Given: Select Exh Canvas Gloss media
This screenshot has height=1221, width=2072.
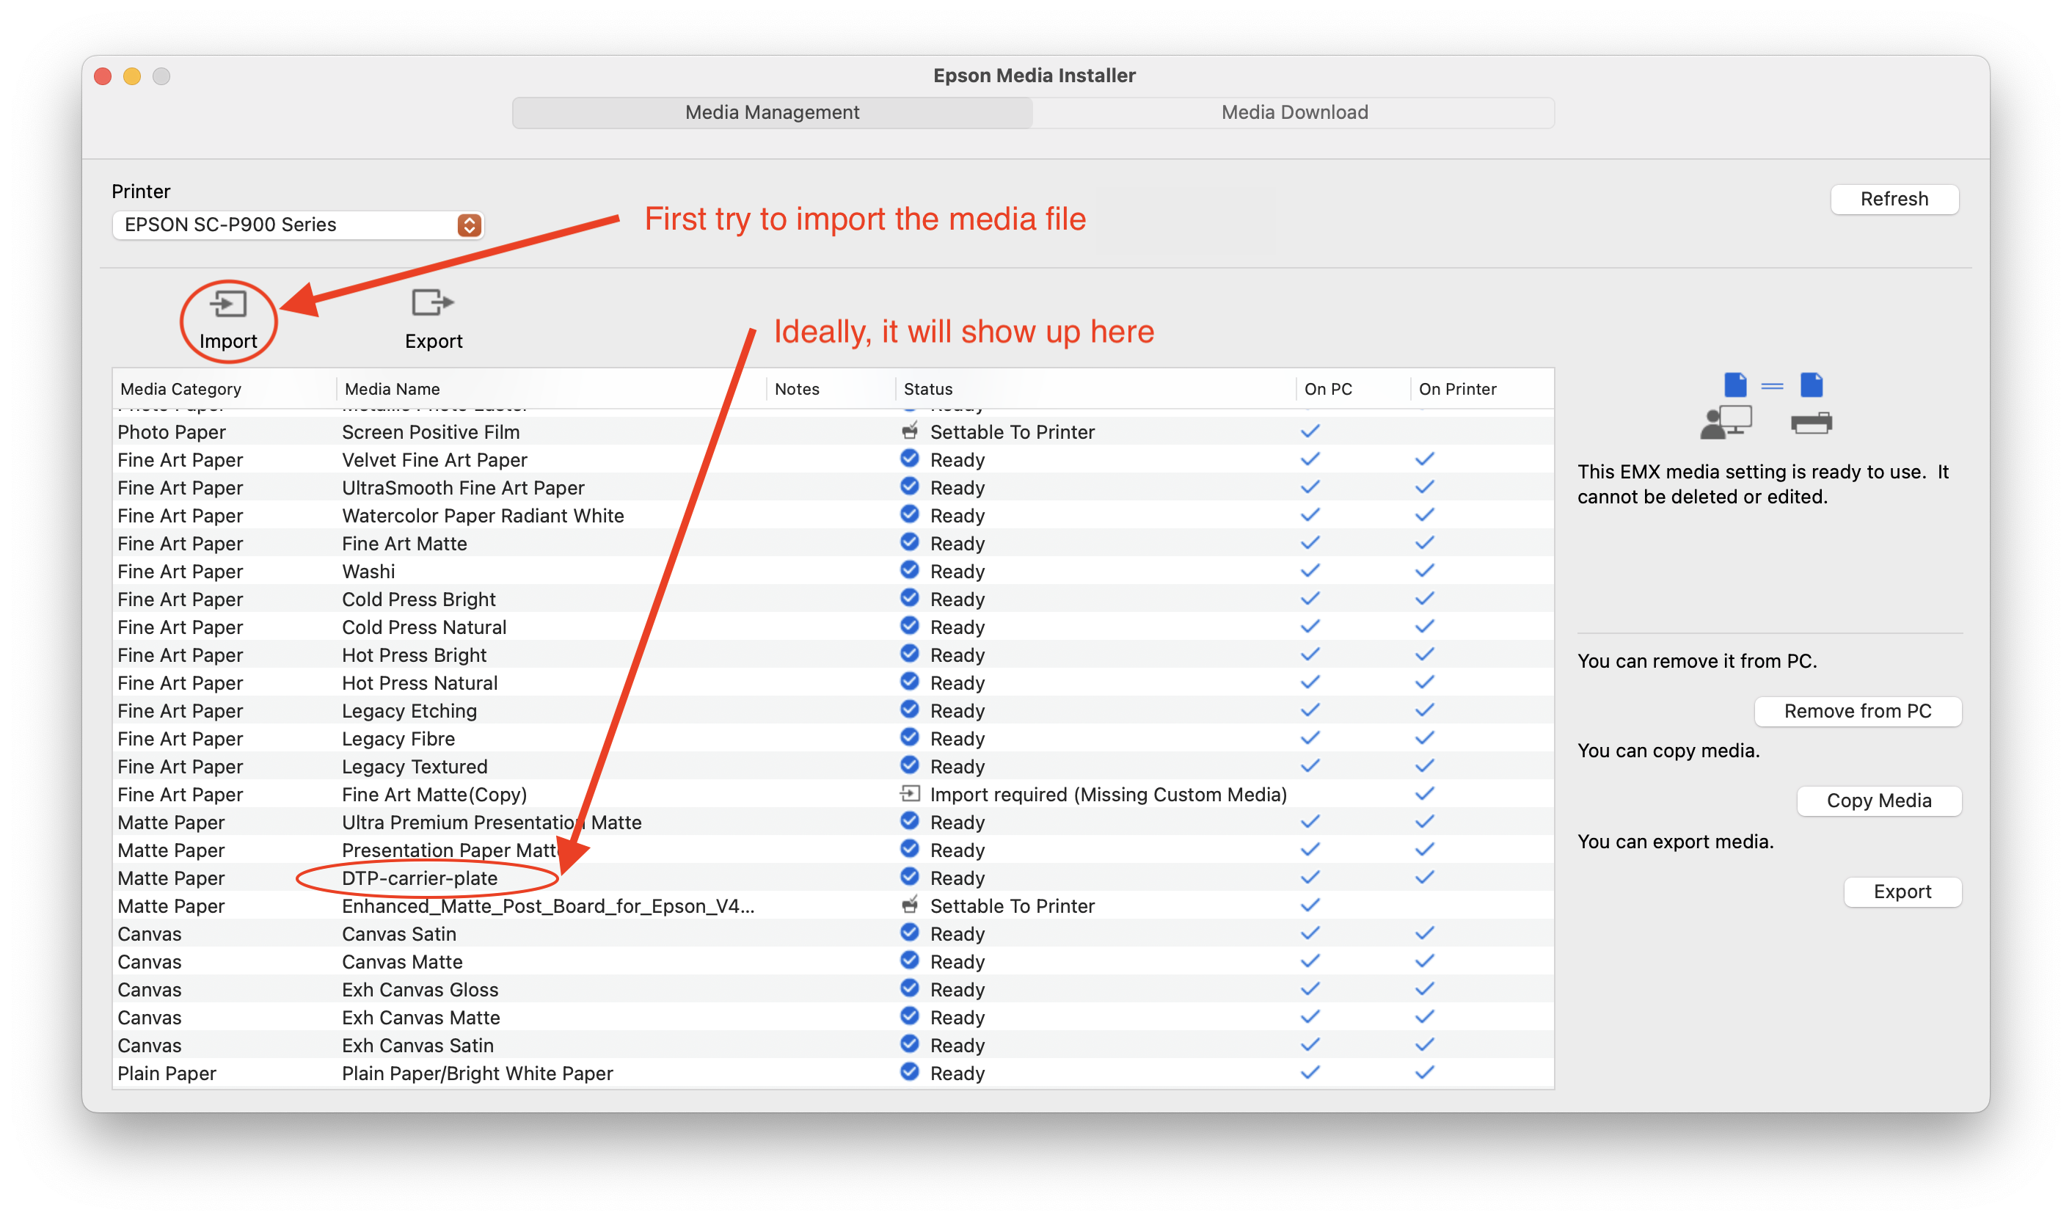Looking at the screenshot, I should click(x=833, y=991).
